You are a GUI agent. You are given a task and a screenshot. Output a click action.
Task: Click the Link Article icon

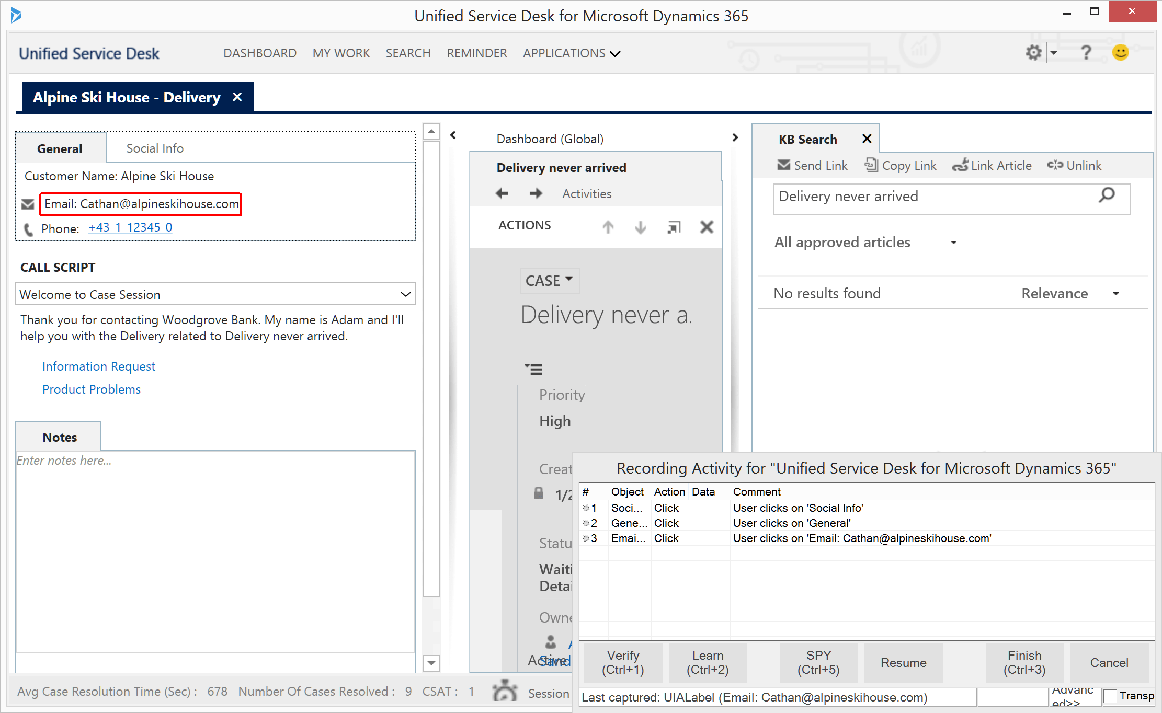pos(961,165)
